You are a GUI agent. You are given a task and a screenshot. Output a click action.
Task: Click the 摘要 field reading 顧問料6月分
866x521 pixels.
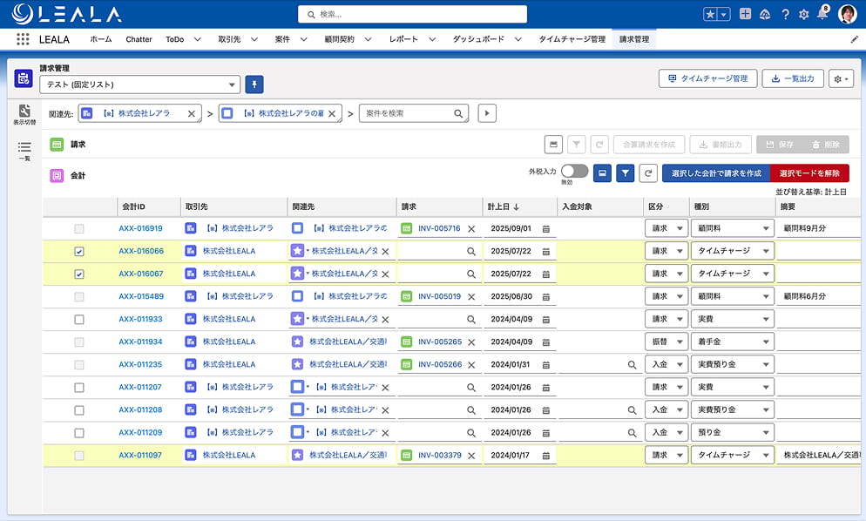click(x=818, y=297)
